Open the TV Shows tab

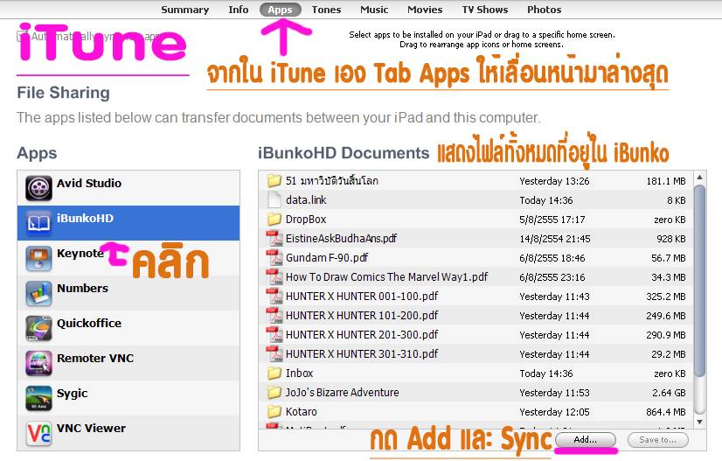(x=485, y=10)
